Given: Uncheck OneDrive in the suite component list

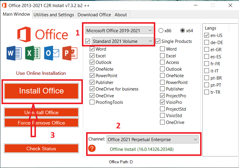Looking at the screenshot, I should click(x=92, y=96).
